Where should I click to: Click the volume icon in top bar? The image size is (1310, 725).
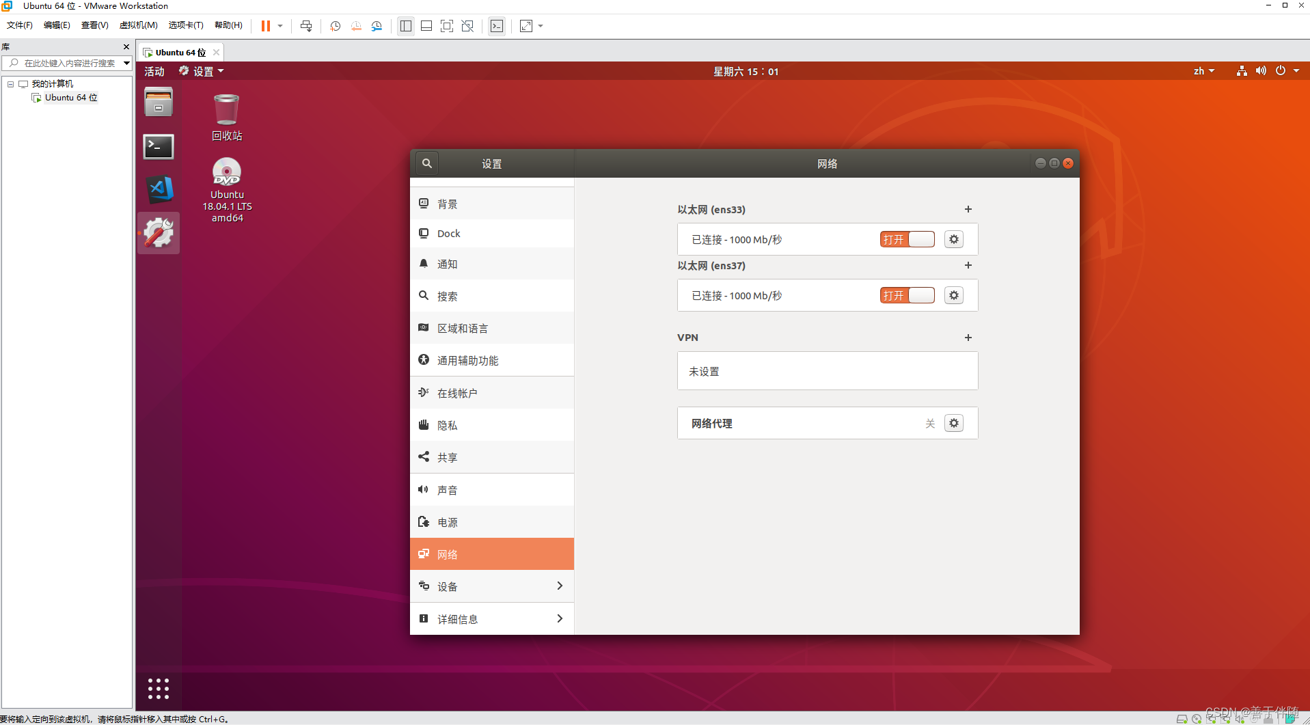pos(1261,71)
